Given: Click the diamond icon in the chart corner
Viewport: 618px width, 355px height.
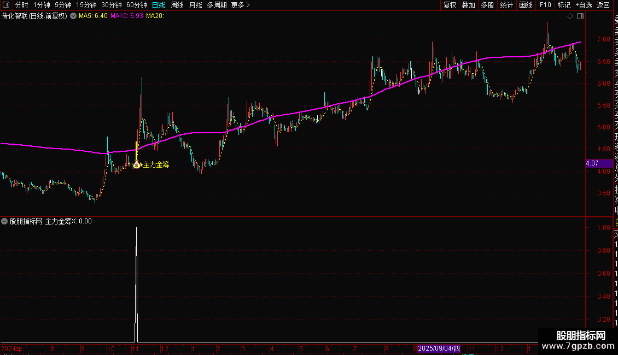Looking at the screenshot, I should point(570,16).
